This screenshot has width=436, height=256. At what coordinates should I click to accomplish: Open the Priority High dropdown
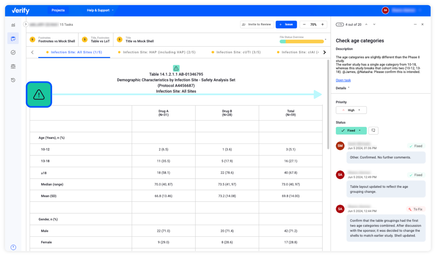351,110
